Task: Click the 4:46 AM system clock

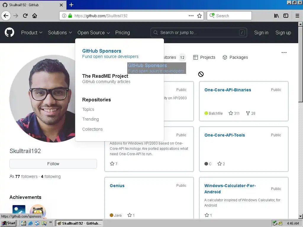Action: click(293, 223)
